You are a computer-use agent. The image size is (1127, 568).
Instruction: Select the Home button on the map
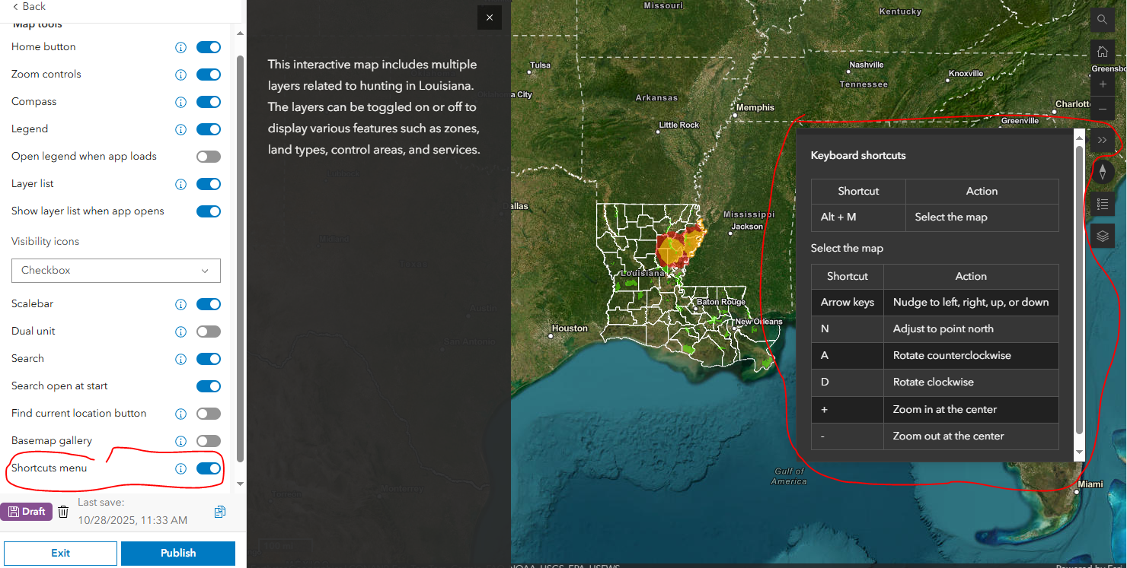pyautogui.click(x=1102, y=52)
